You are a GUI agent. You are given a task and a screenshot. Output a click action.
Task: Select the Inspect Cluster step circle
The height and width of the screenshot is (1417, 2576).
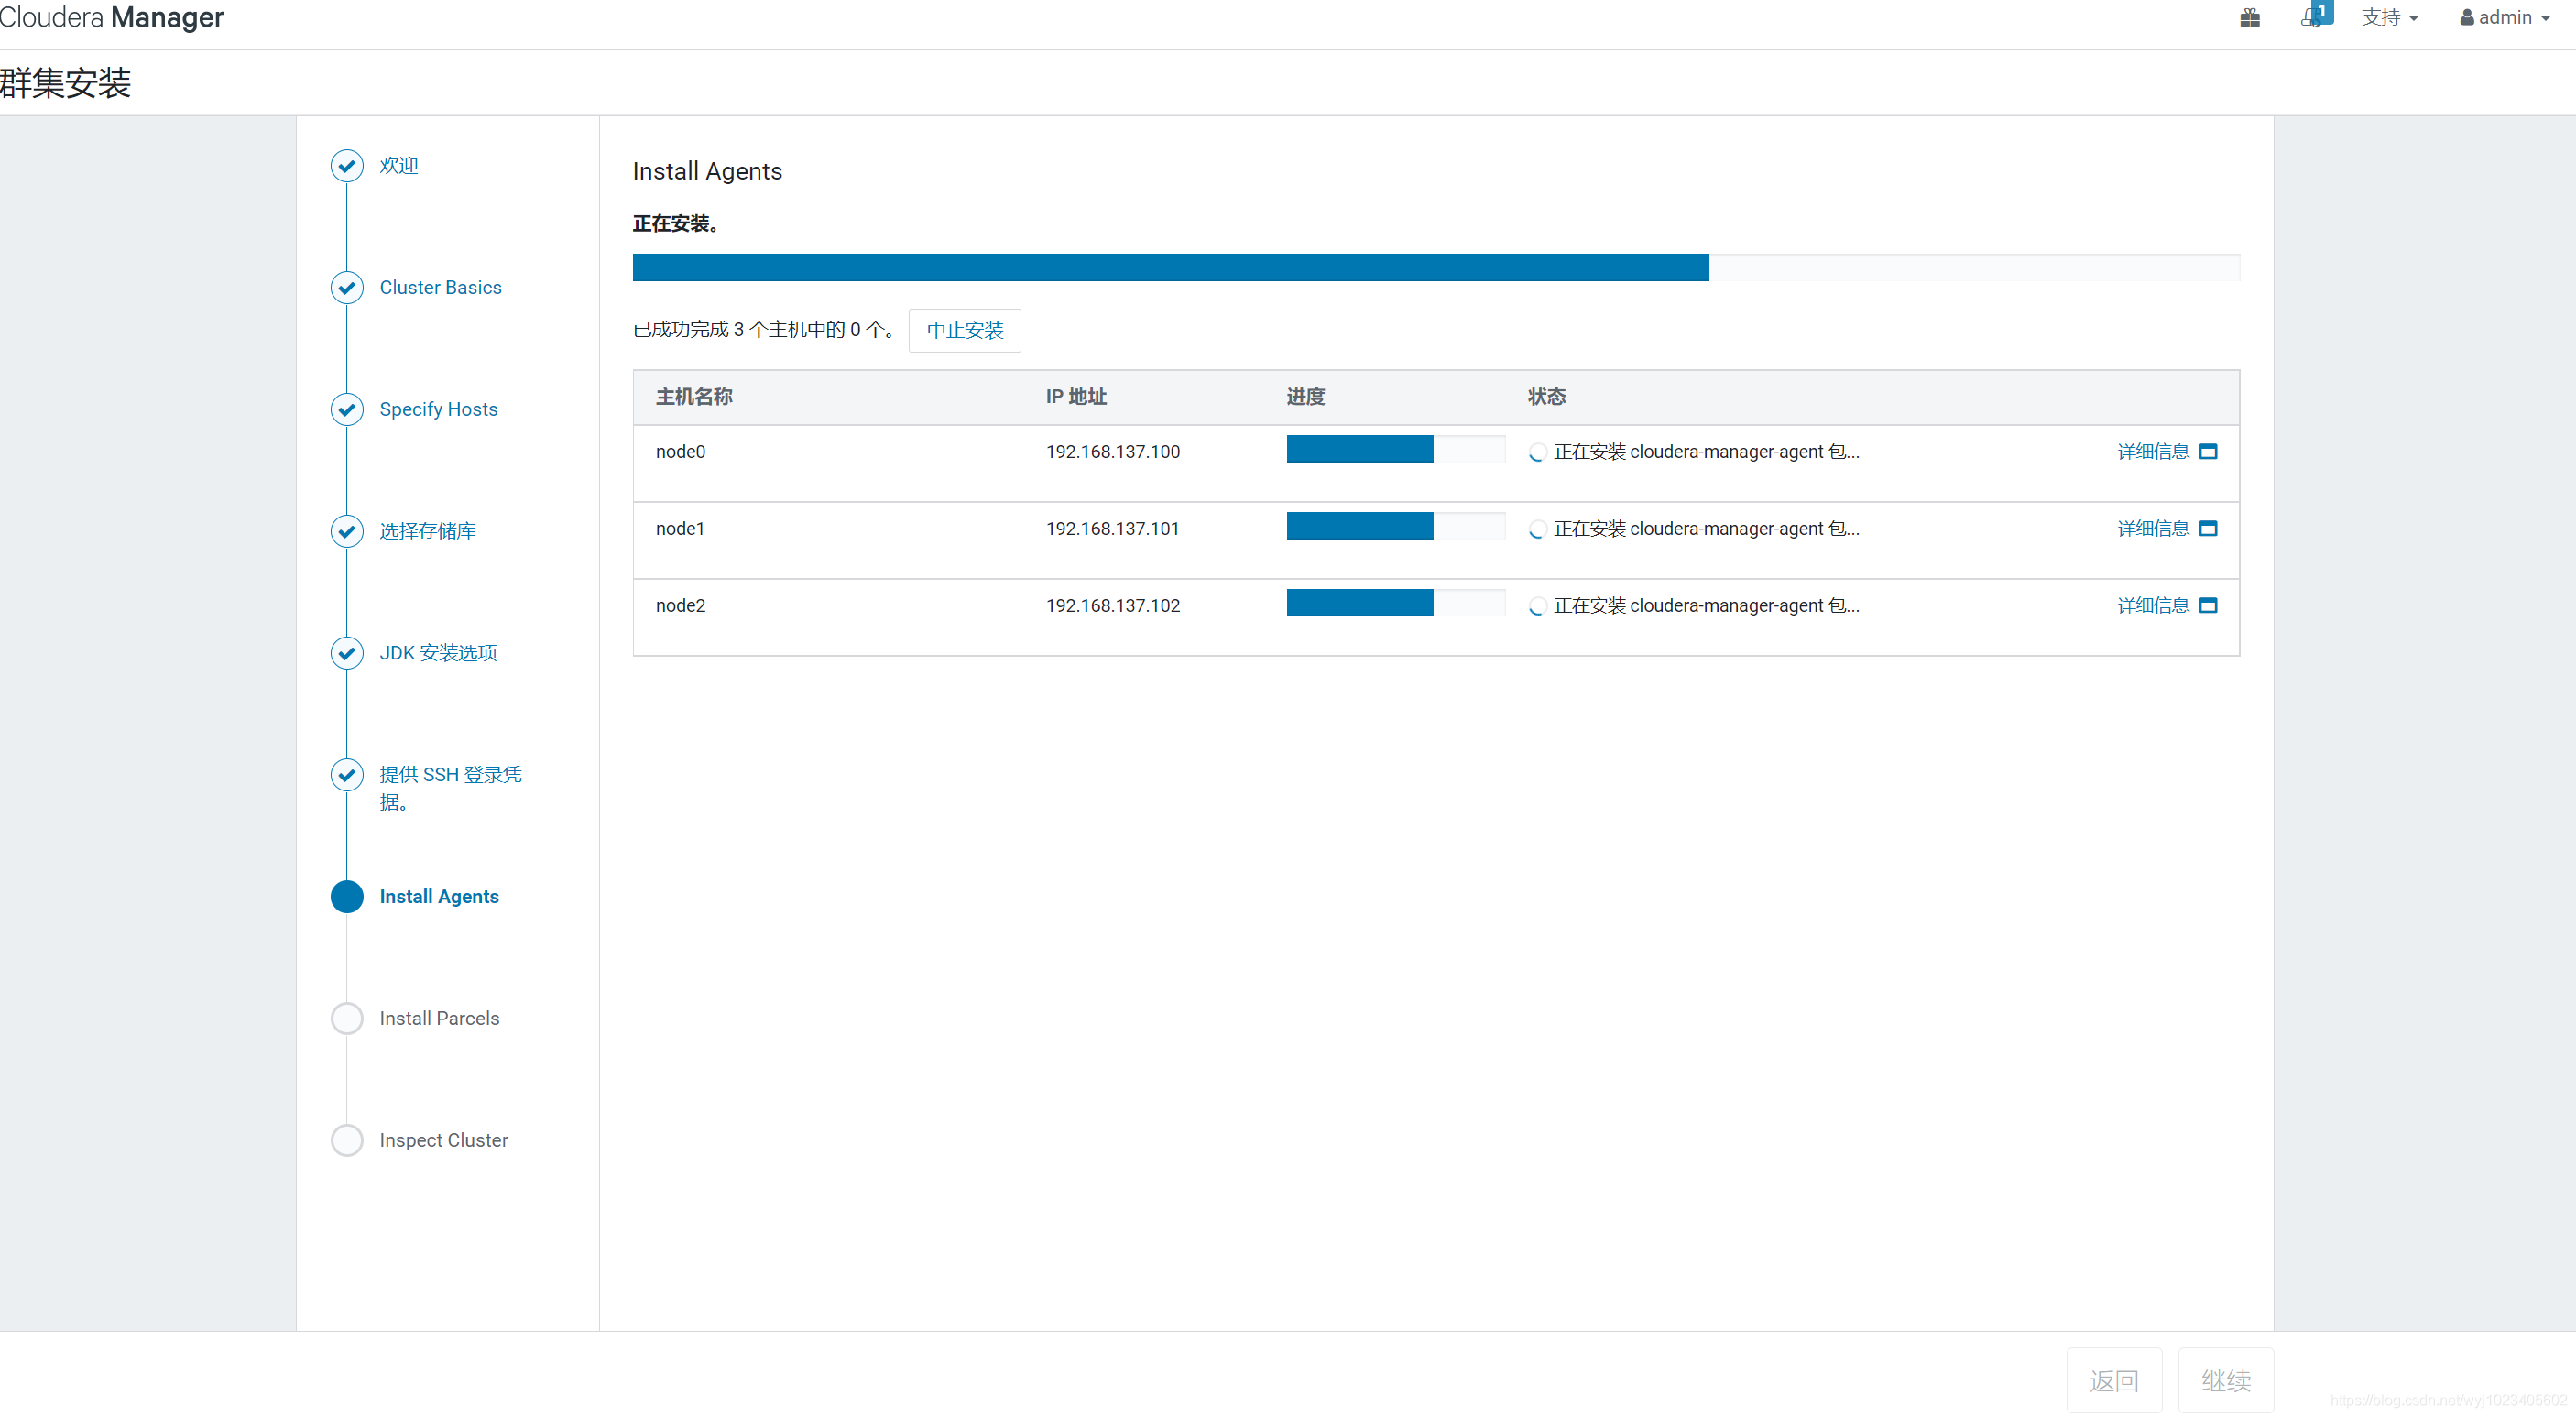pos(347,1141)
